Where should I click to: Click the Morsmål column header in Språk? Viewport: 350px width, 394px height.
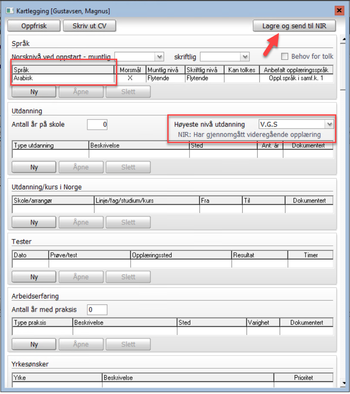pos(130,70)
